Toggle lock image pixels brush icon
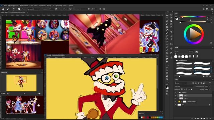The image size is (214, 120). click(x=184, y=89)
